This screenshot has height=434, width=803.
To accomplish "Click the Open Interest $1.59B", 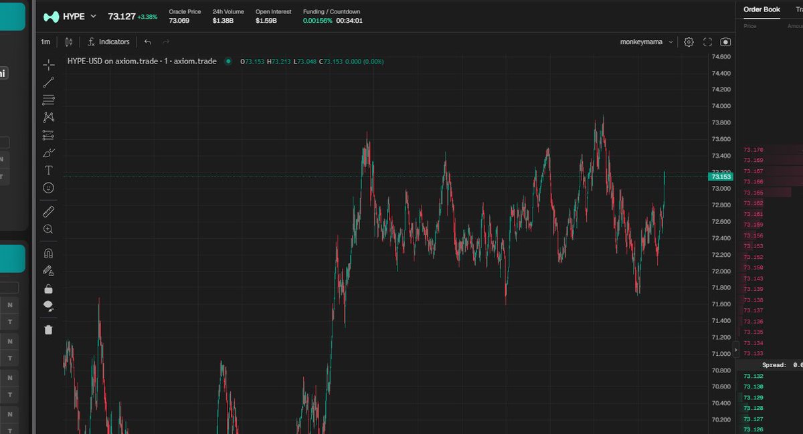I will pyautogui.click(x=265, y=21).
